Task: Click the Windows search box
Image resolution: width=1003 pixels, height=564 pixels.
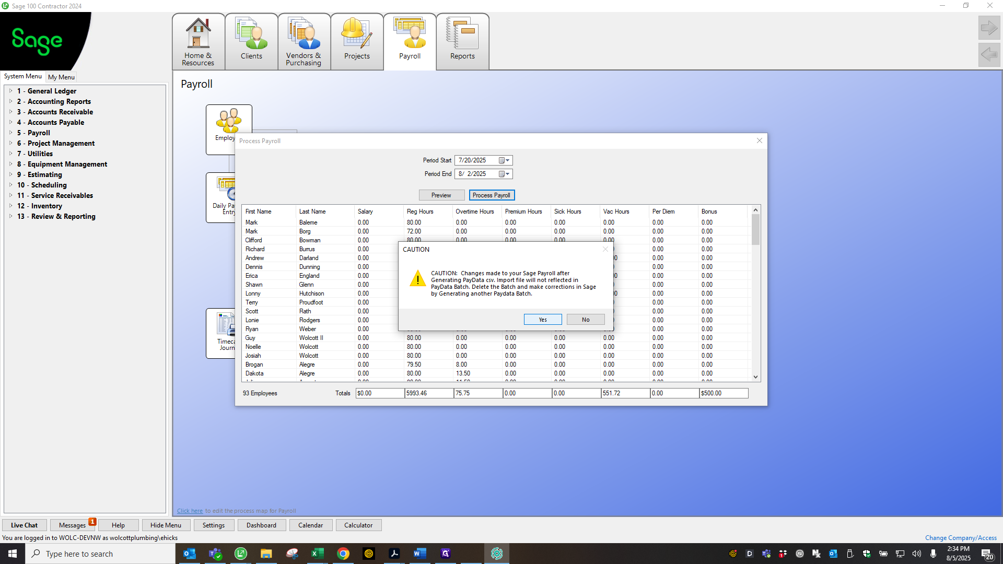Action: point(100,554)
